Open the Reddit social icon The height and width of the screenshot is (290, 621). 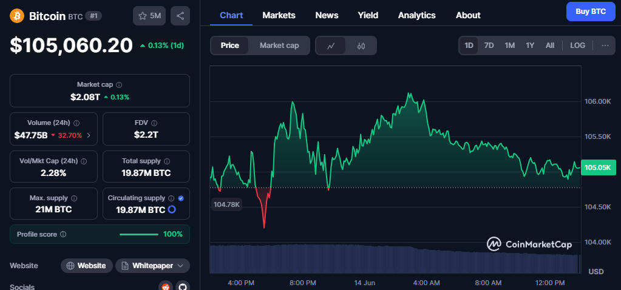pos(166,286)
